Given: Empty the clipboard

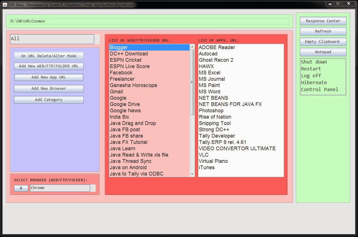Looking at the screenshot, I should [323, 42].
